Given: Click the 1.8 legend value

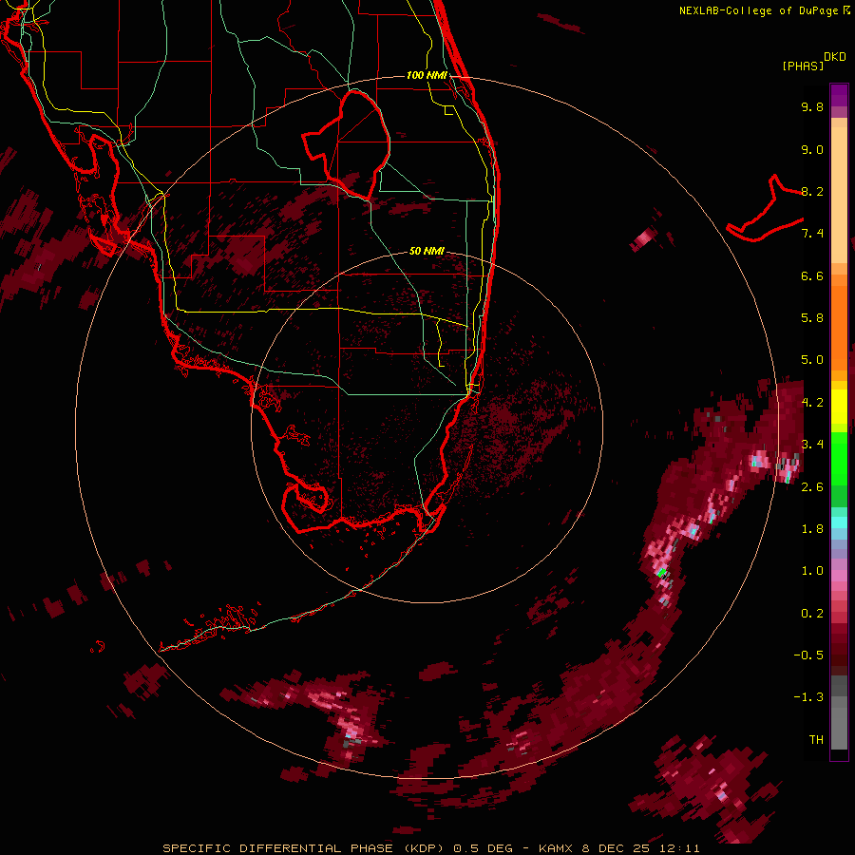Looking at the screenshot, I should pos(812,528).
